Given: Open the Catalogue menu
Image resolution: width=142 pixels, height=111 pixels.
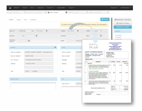Looking at the screenshot, I should (41, 8).
